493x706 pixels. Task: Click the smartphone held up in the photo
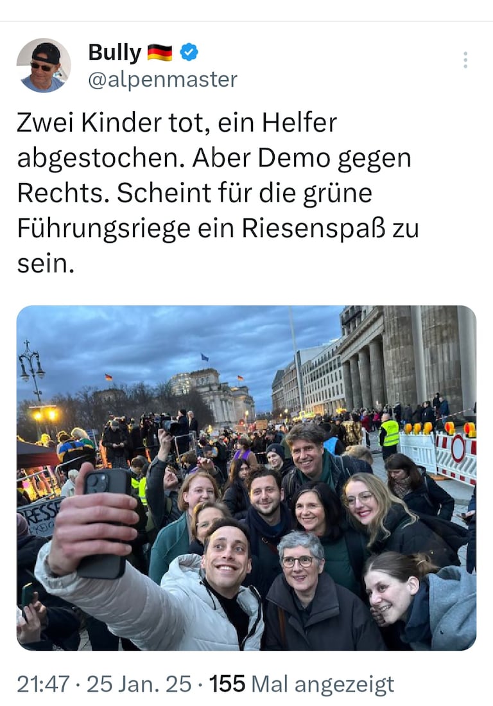click(105, 522)
